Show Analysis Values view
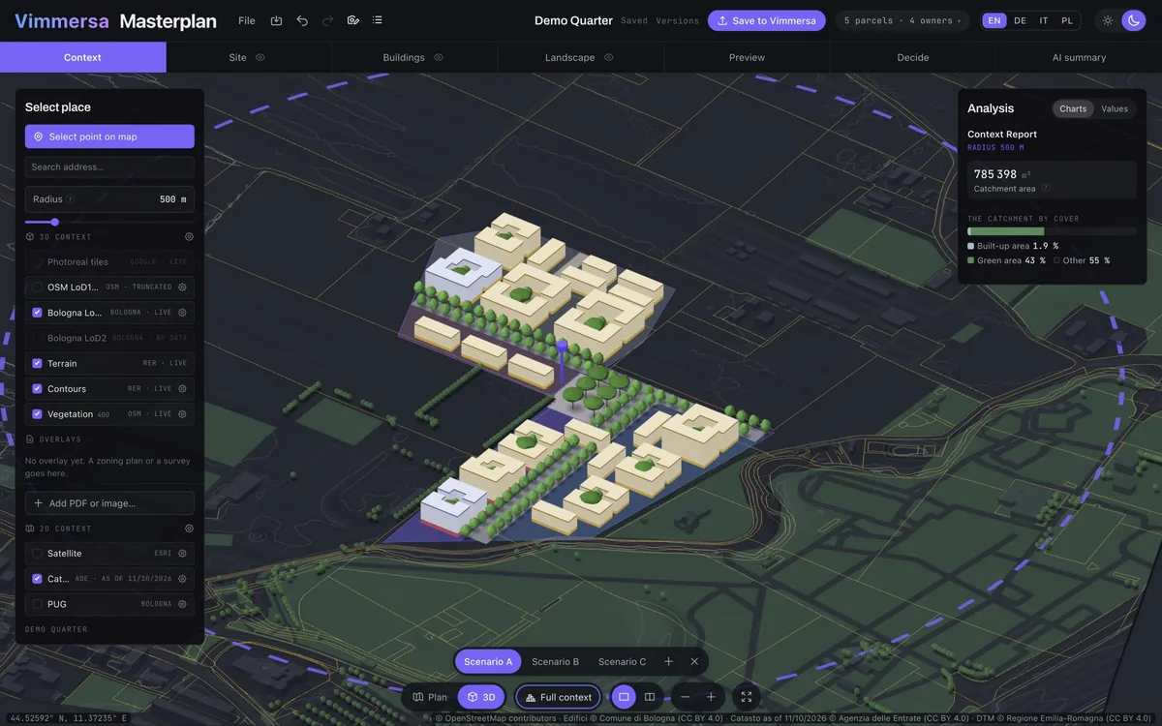The width and height of the screenshot is (1162, 726). click(1115, 108)
